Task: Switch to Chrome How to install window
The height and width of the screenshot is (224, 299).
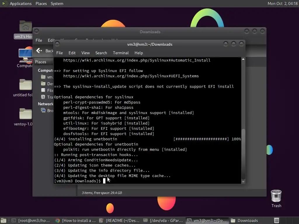Action: coord(76,220)
